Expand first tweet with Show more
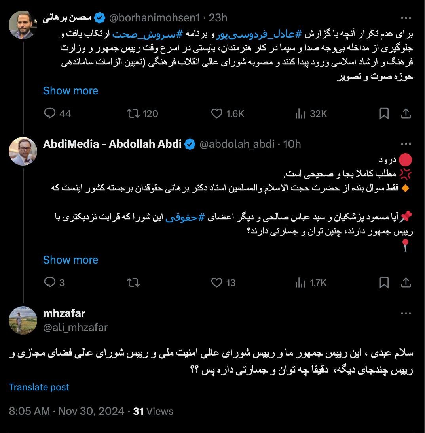 [70, 91]
